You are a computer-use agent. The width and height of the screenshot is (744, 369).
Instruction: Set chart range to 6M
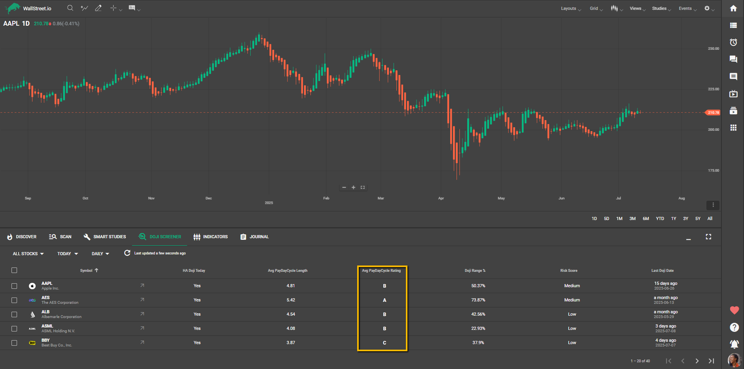tap(646, 218)
